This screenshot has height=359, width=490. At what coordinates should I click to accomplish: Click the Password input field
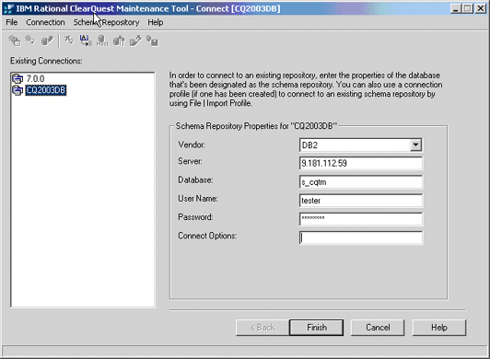[x=361, y=219]
